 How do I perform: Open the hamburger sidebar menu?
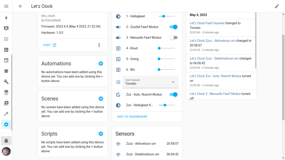click(x=6, y=6)
